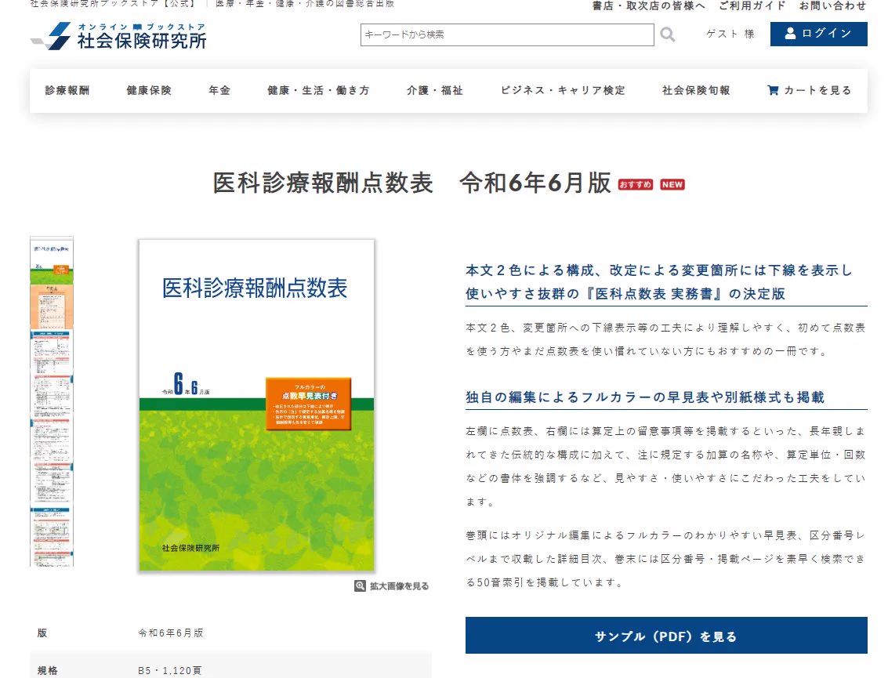Click the 規格 row label
Viewport: 888px width, 678px height.
(x=48, y=671)
